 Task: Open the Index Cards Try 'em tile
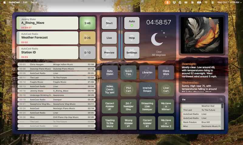pos(110,90)
